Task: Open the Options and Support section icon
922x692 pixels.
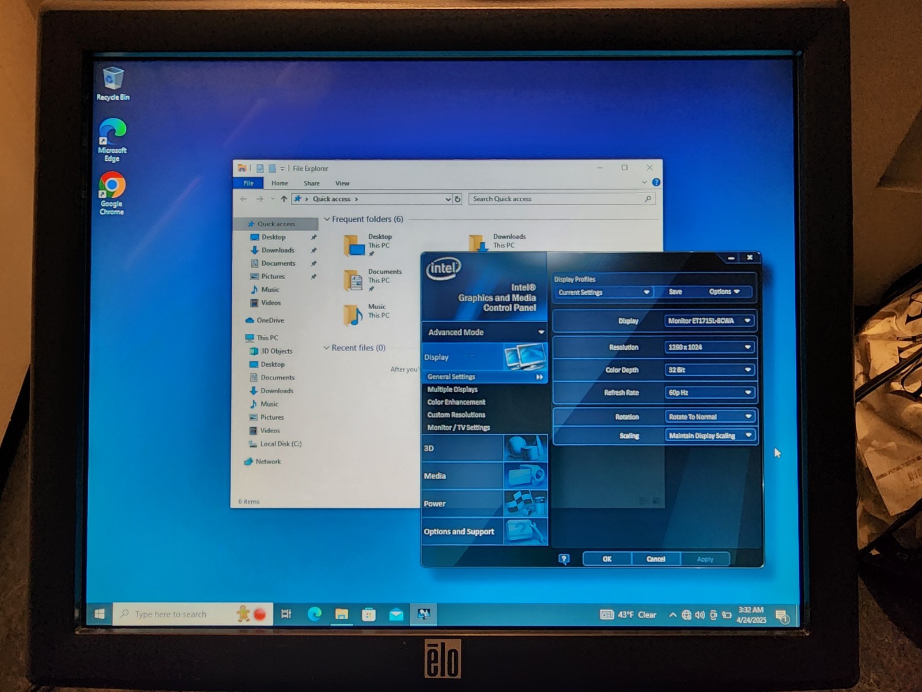Action: pyautogui.click(x=525, y=531)
